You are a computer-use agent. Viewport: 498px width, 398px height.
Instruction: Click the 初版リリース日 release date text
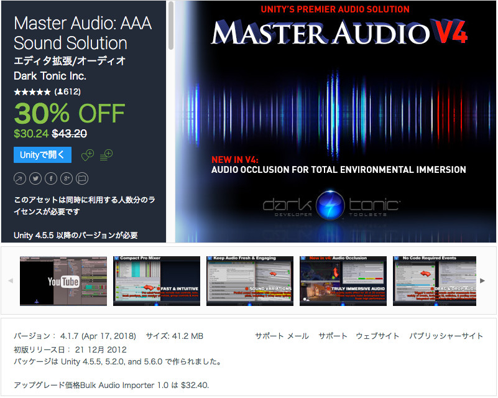pyautogui.click(x=70, y=349)
